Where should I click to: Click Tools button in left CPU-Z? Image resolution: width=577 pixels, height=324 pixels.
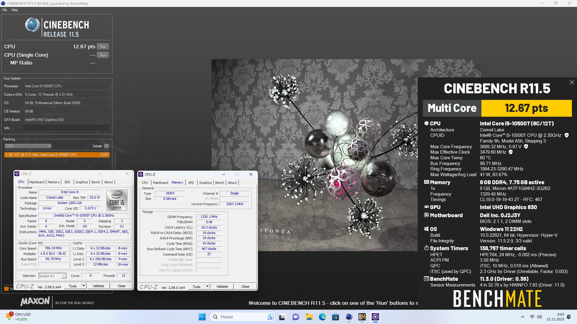click(73, 286)
